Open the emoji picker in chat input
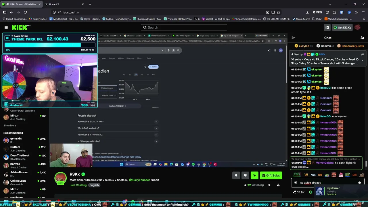The height and width of the screenshot is (207, 368). coord(359,183)
